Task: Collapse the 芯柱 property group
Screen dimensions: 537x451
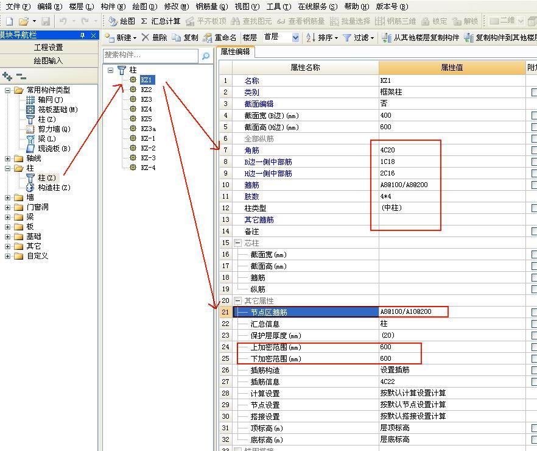Action: (237, 243)
